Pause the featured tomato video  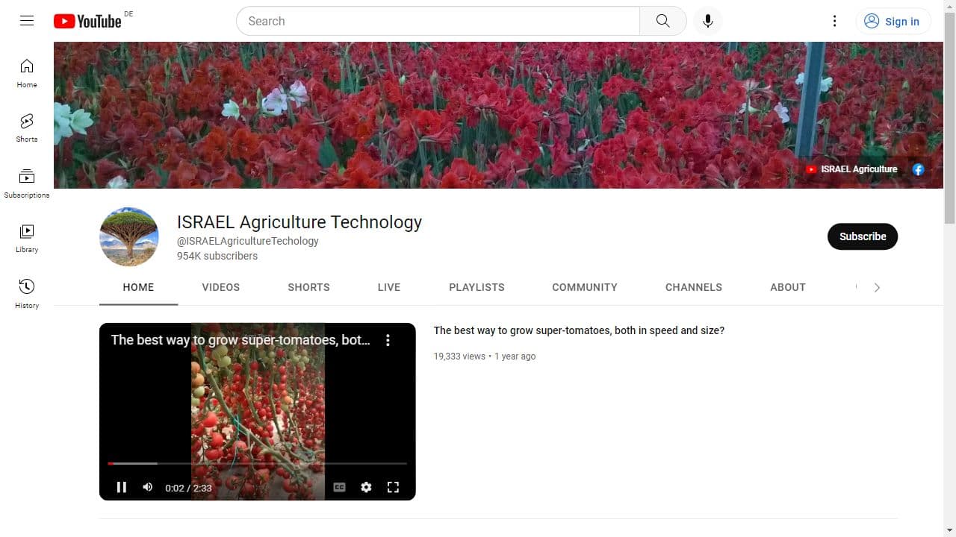[x=122, y=487]
